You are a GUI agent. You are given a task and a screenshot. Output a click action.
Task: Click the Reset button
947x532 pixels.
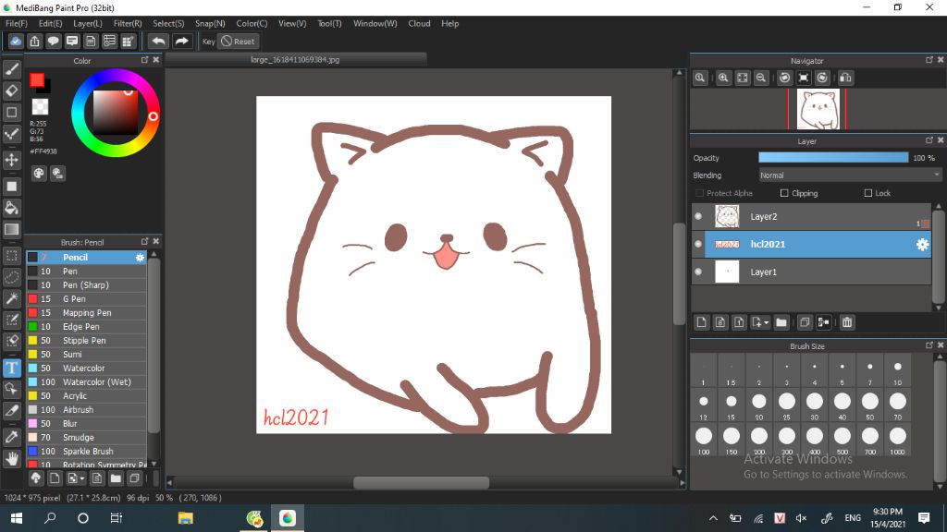pos(238,41)
